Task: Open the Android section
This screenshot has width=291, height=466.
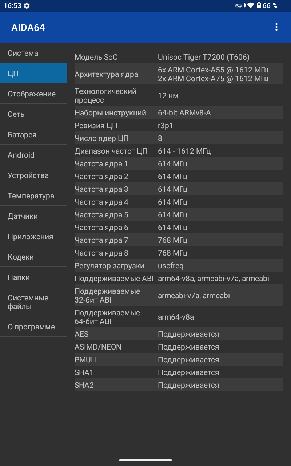Action: click(33, 155)
